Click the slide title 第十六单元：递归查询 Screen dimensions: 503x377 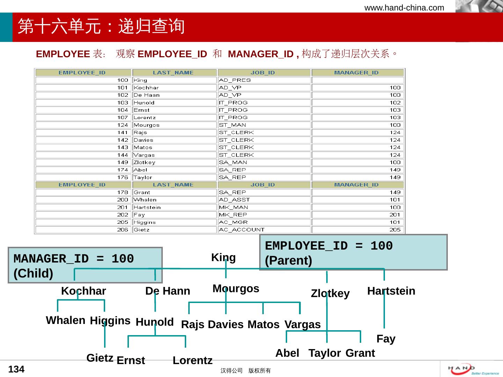[101, 27]
